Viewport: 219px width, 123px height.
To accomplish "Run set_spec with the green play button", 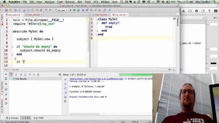I will click(x=70, y=10).
